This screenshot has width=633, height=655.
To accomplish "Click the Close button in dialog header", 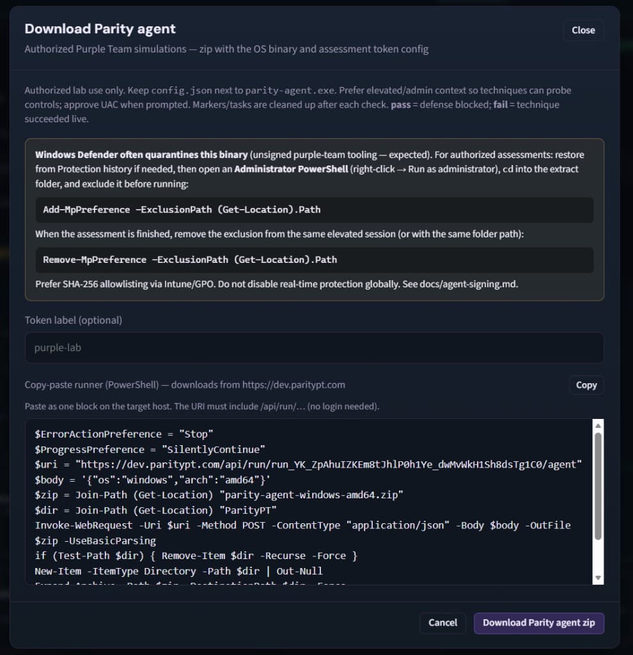I will pyautogui.click(x=583, y=30).
